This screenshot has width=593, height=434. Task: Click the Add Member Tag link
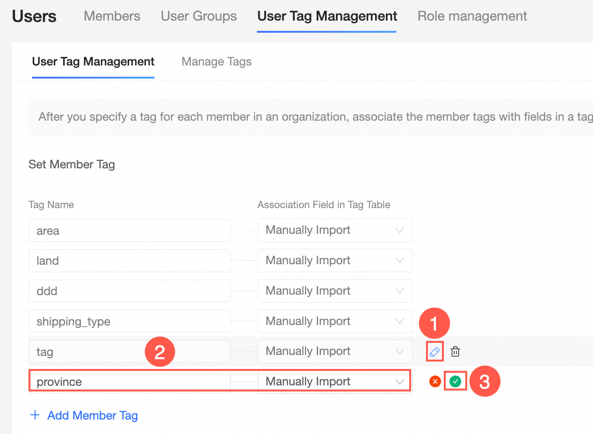93,415
